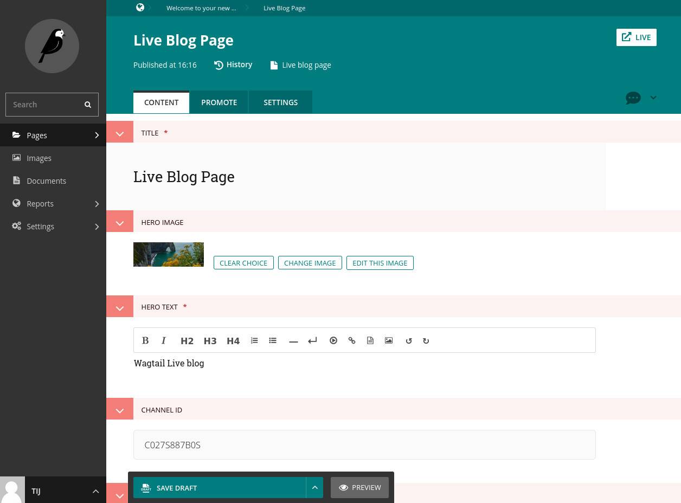This screenshot has height=503, width=681.
Task: Collapse the Hero text panel
Action: point(120,307)
